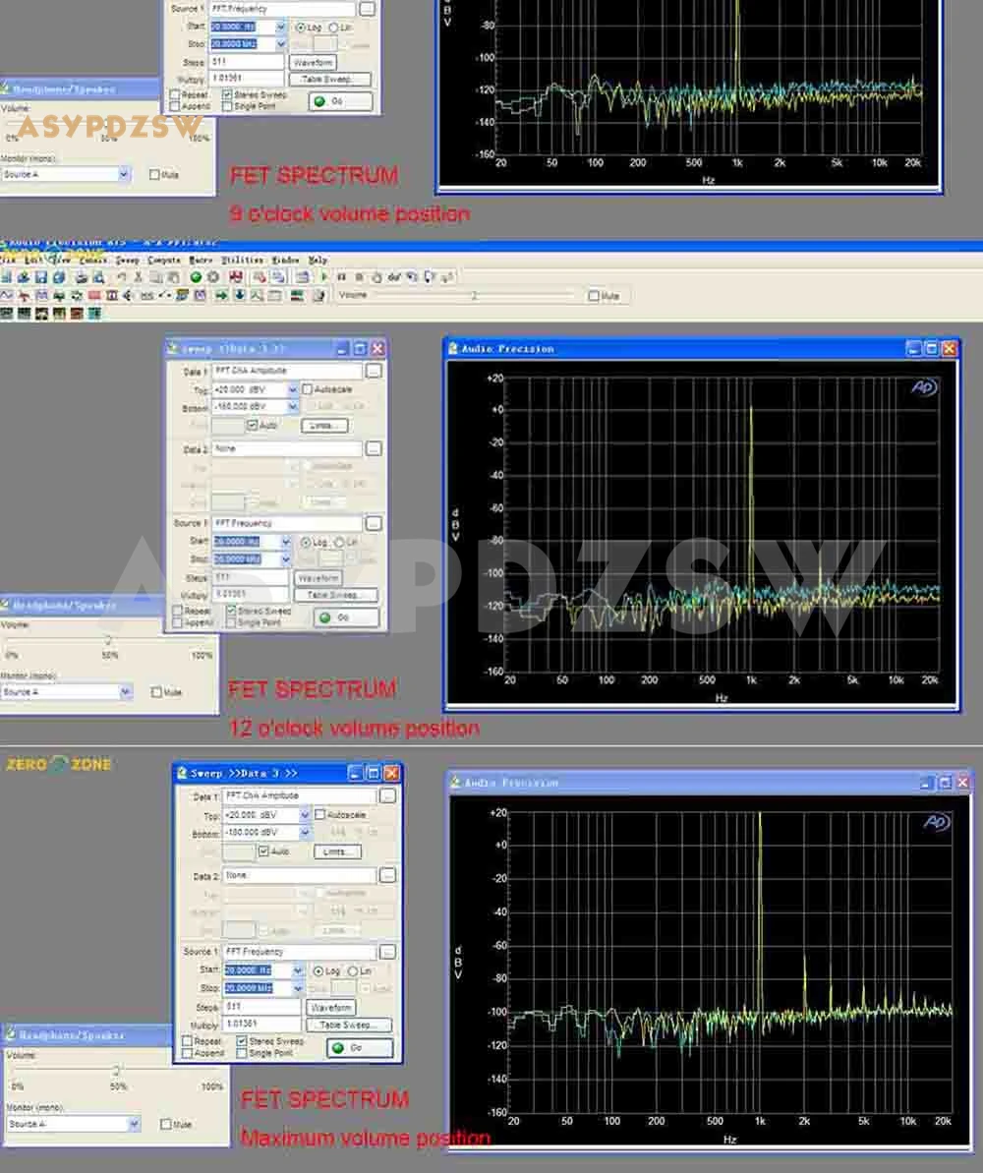Open the Source A monitor dropdown by the Maximum volume caption
The width and height of the screenshot is (983, 1173).
click(134, 1124)
